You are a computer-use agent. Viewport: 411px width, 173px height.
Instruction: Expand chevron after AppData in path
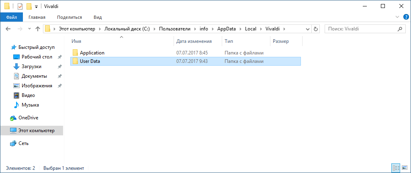(241, 29)
